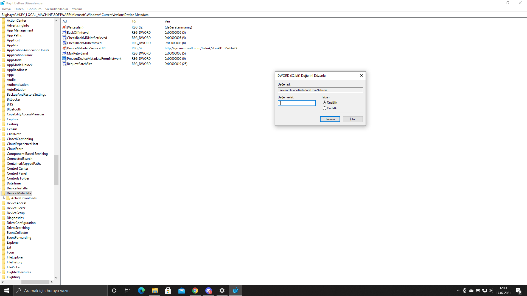This screenshot has width=527, height=296.
Task: Open Google Chrome from taskbar
Action: click(195, 291)
